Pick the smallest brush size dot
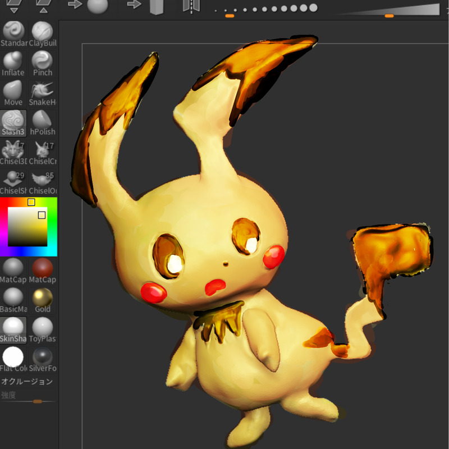The width and height of the screenshot is (449, 449). click(216, 11)
